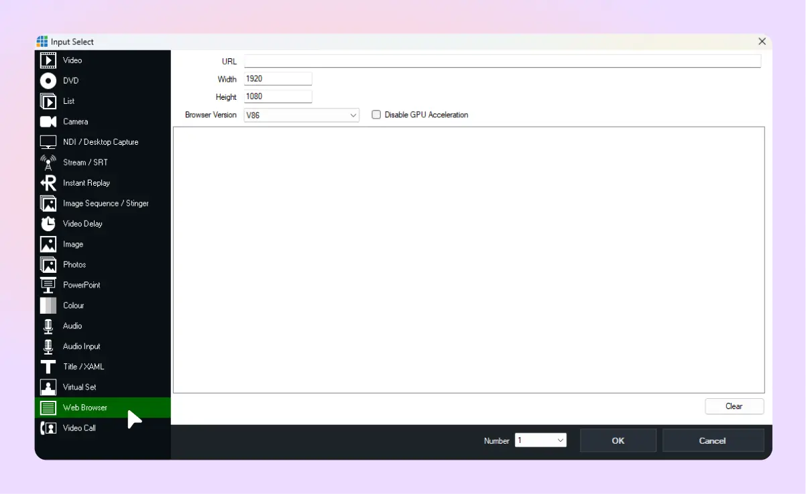This screenshot has height=494, width=806.
Task: Choose the Video Delay label
Action: [x=83, y=224]
